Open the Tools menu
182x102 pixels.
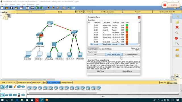tap(24, 5)
